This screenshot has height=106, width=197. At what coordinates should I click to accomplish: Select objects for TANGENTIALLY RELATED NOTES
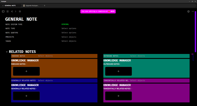[137, 81]
